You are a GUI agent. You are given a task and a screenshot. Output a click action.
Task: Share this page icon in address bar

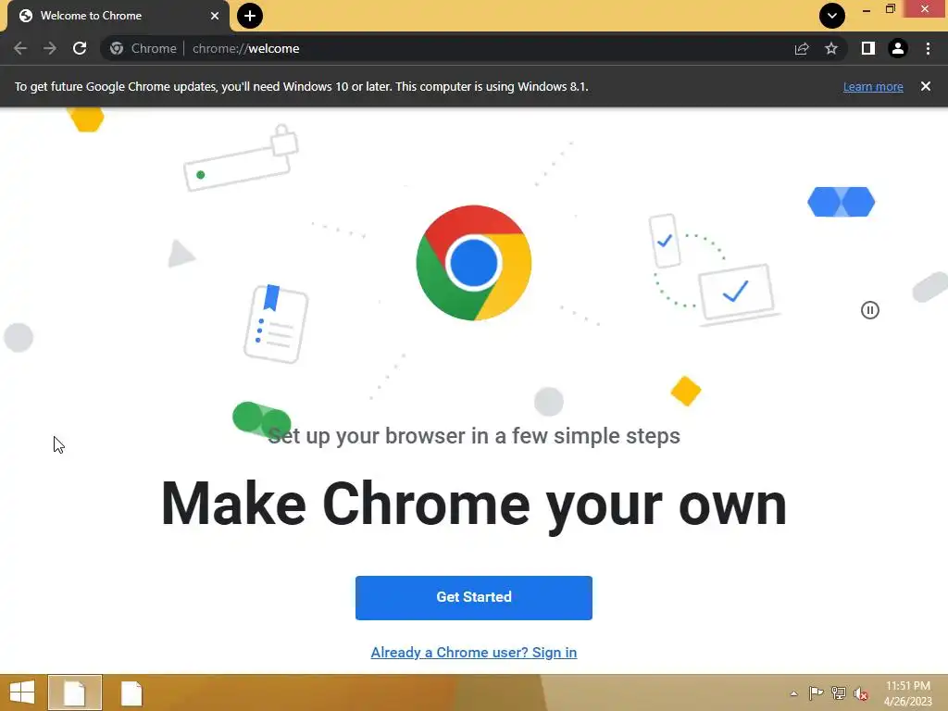(802, 48)
